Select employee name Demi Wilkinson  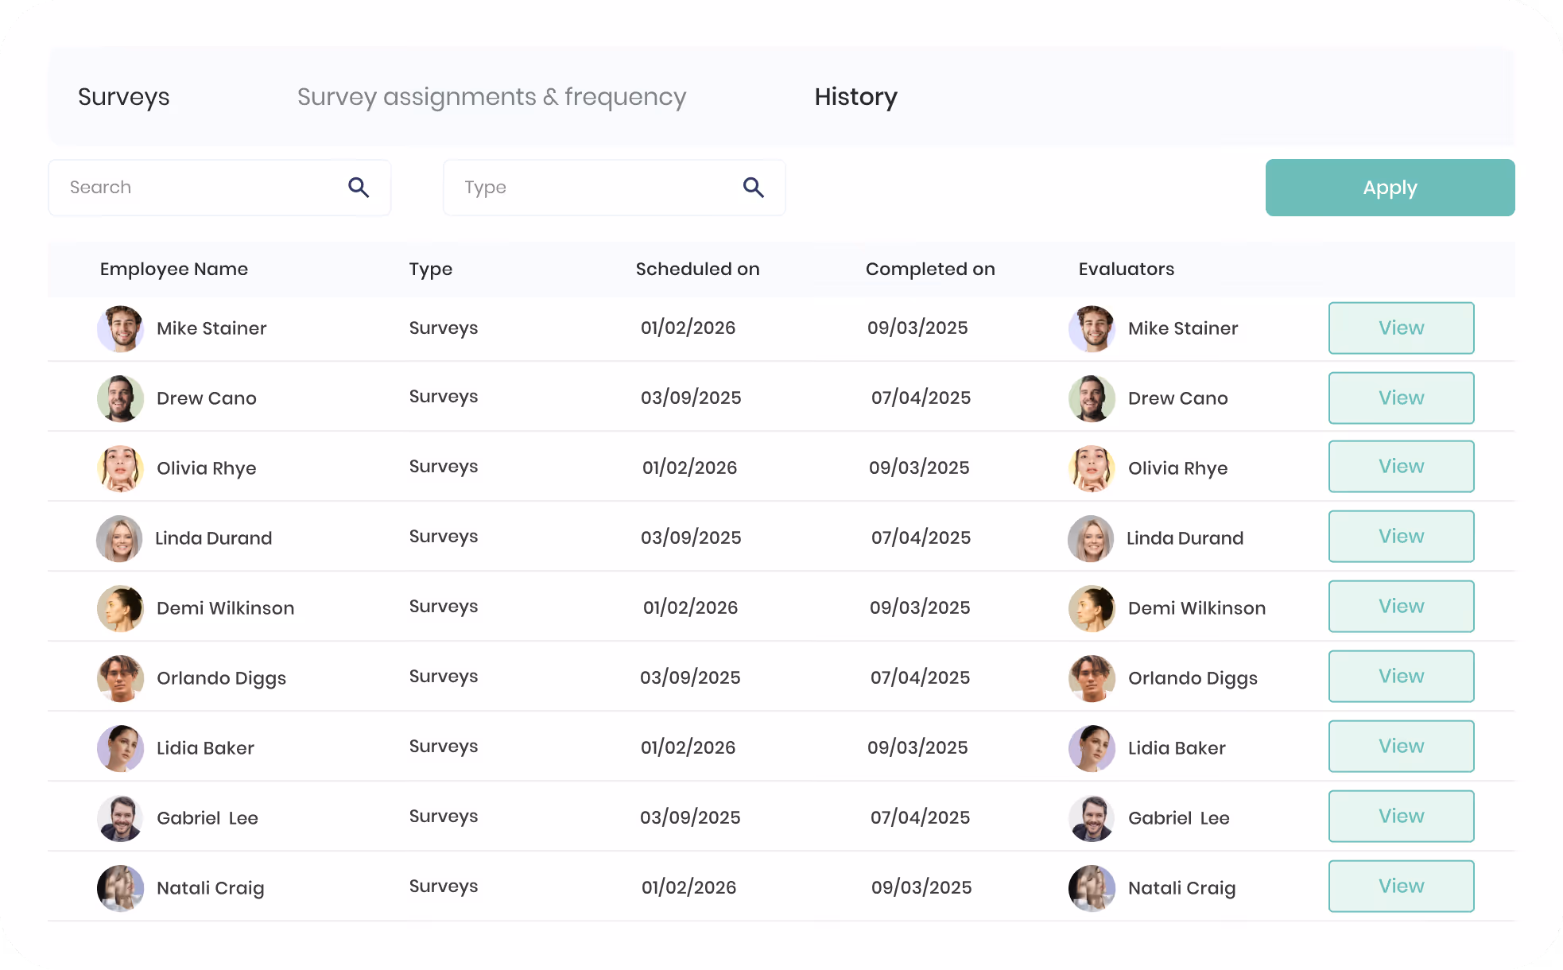pyautogui.click(x=226, y=608)
